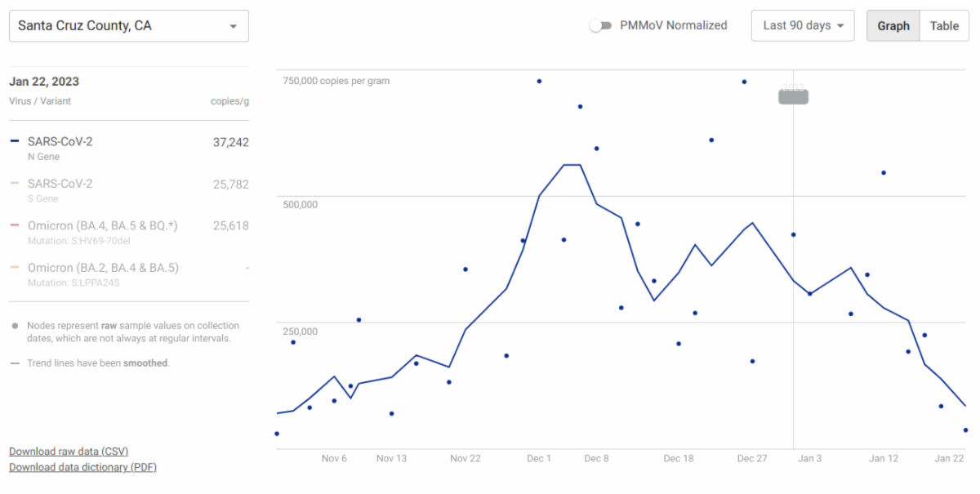This screenshot has height=494, width=980.
Task: Download raw data (CSV)
Action: 69,452
